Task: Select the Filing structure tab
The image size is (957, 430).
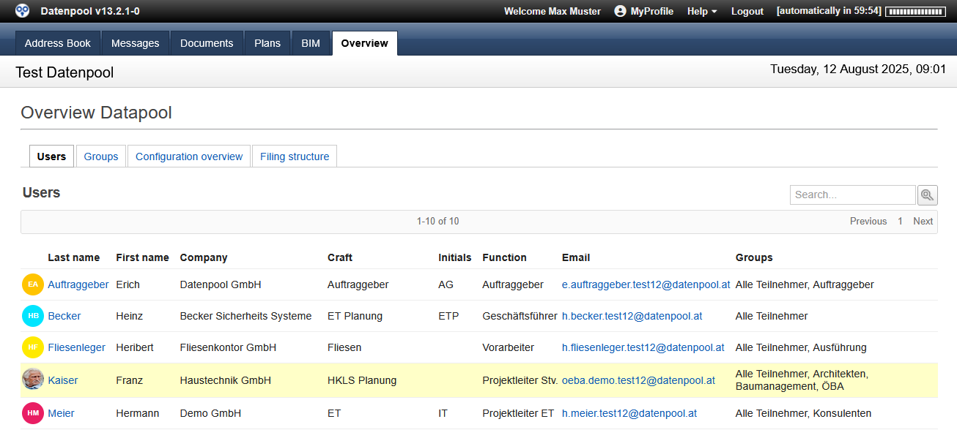Action: (295, 156)
